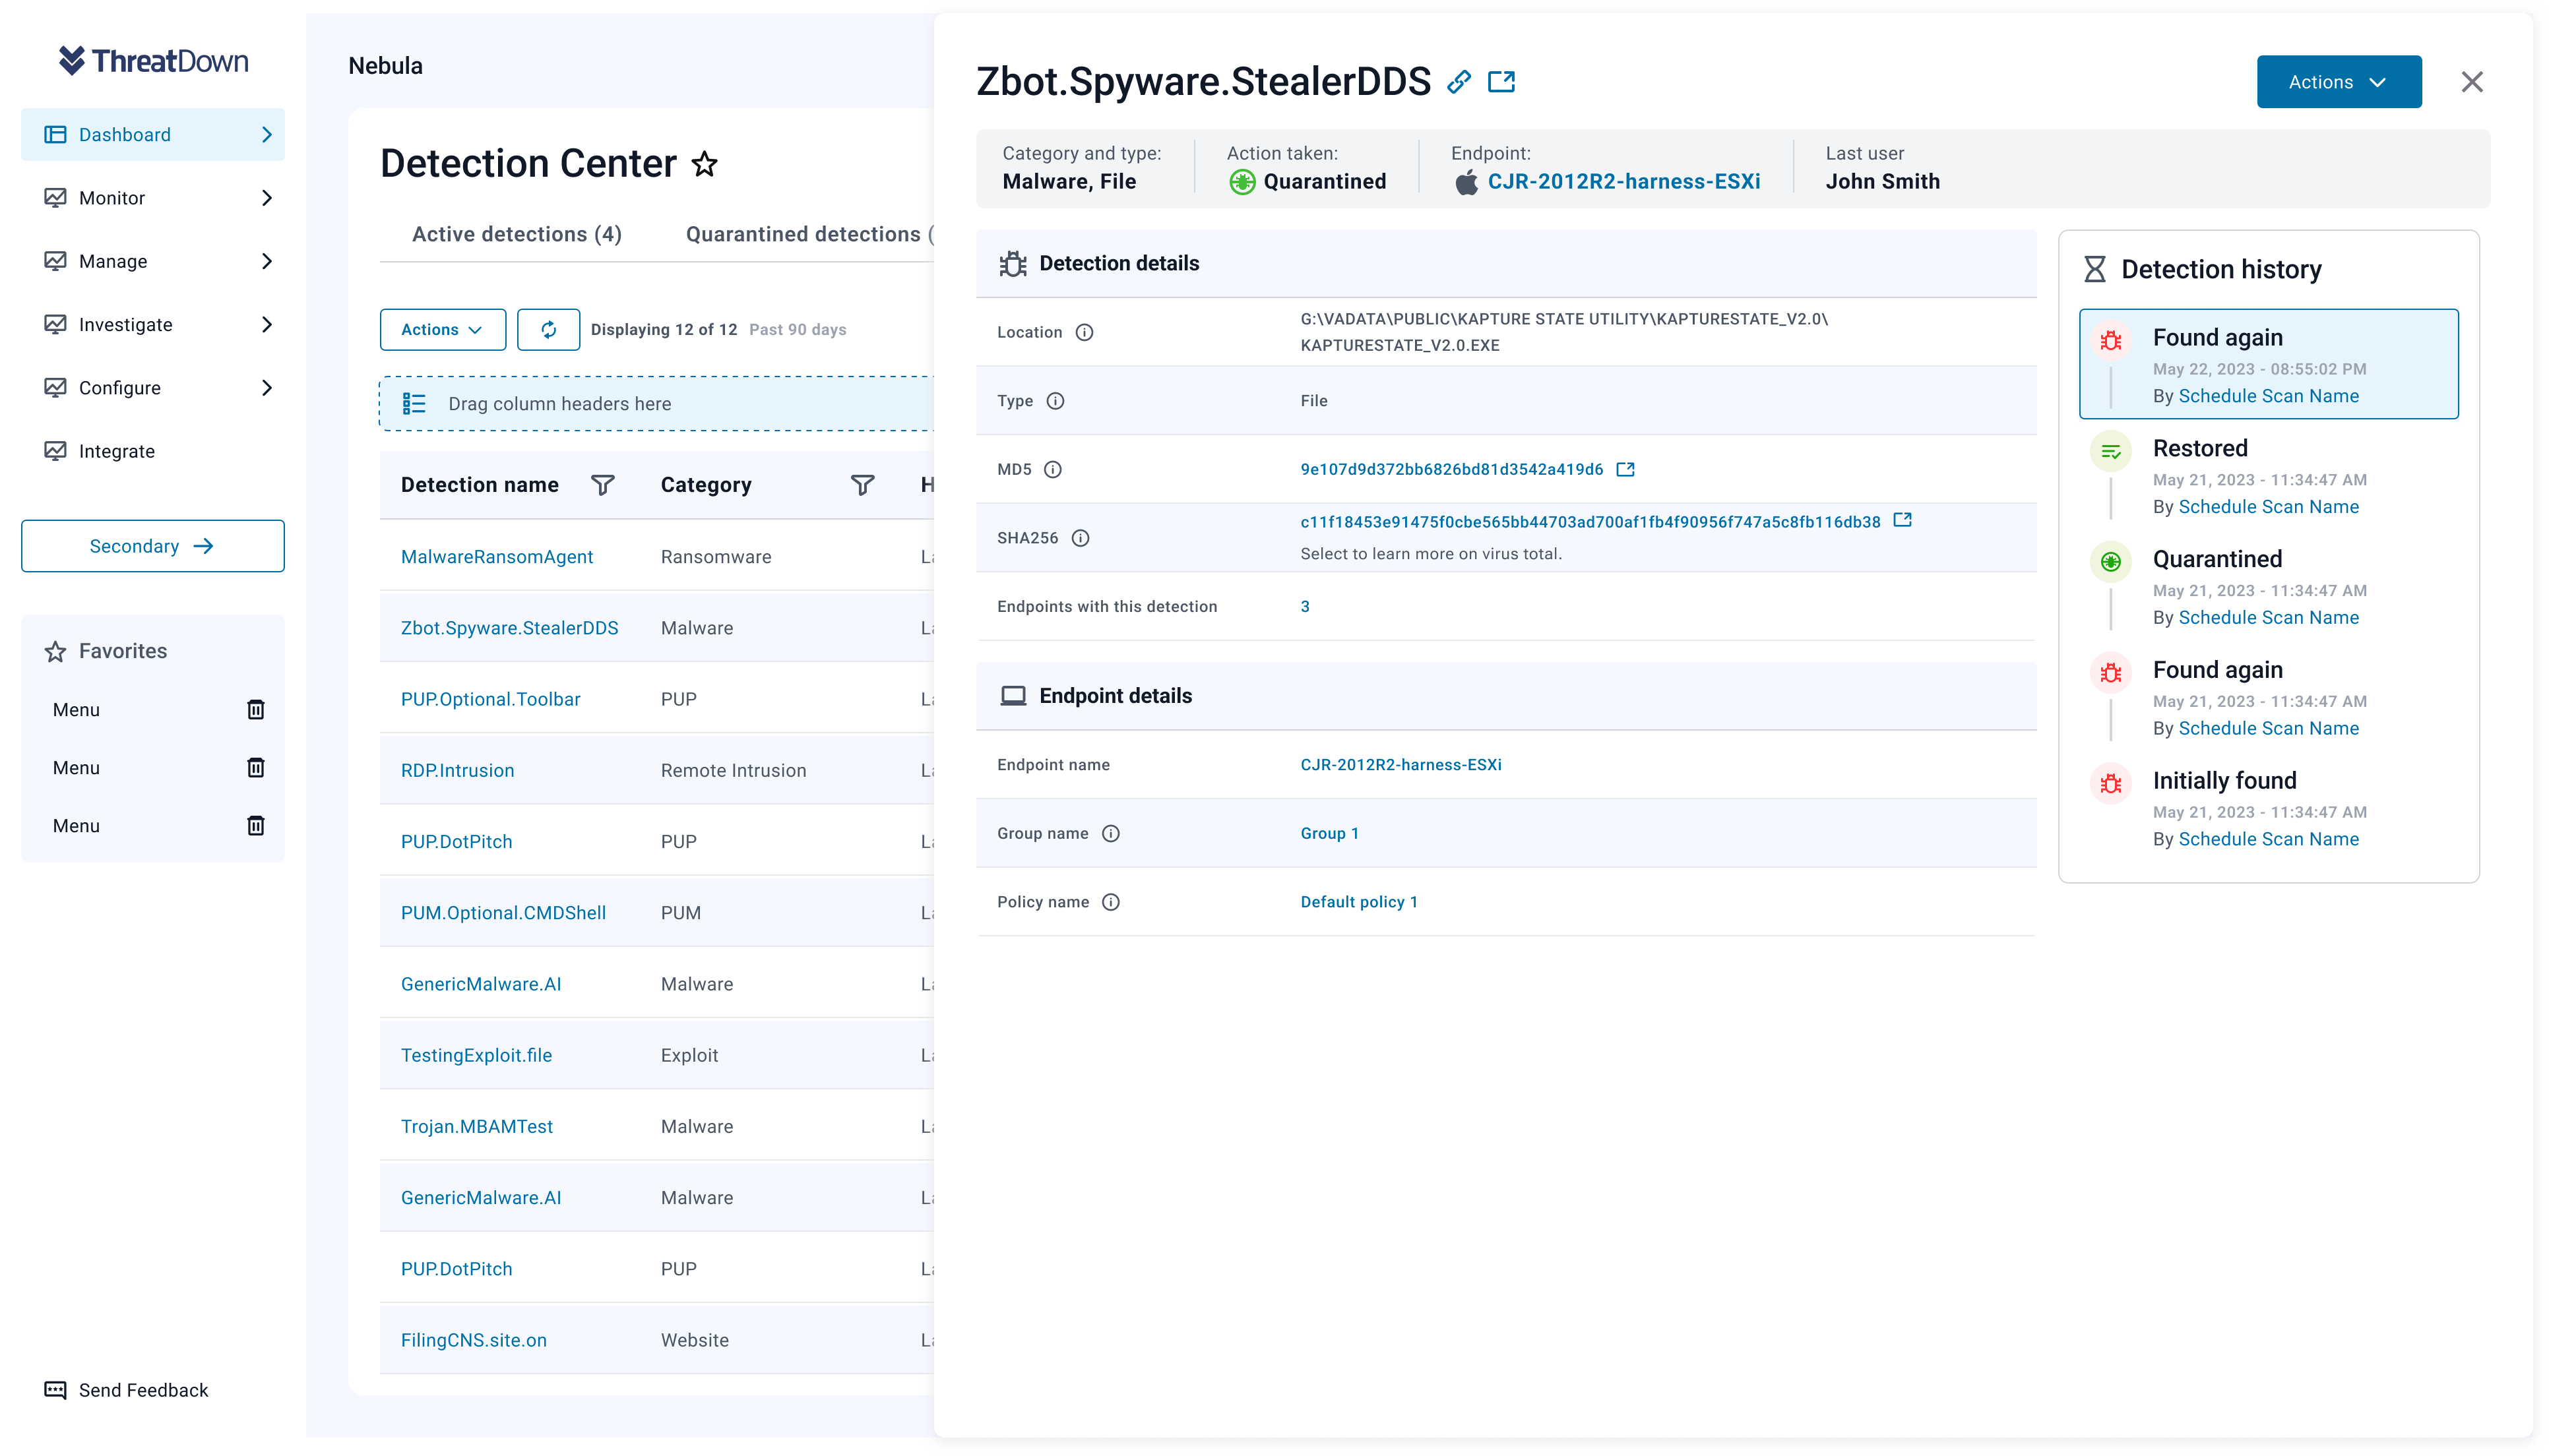The width and height of the screenshot is (2549, 1456).
Task: Open the Actions dropdown in Detection Center
Action: point(442,329)
